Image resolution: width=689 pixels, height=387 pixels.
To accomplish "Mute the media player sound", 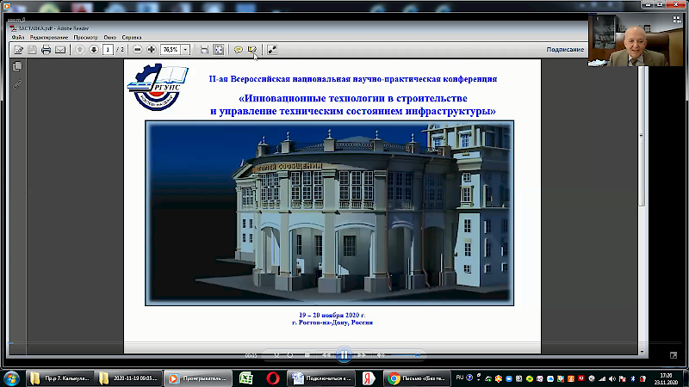I will (x=381, y=354).
